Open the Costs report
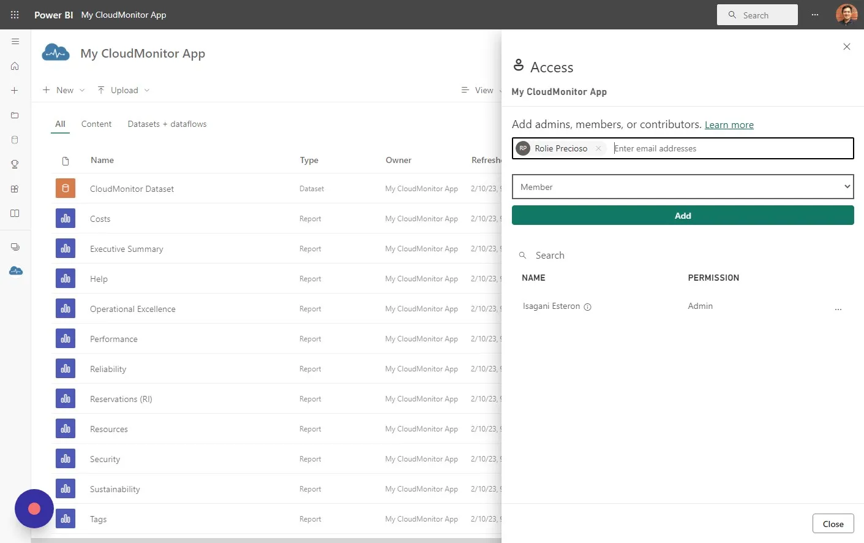The height and width of the screenshot is (543, 864). 100,219
